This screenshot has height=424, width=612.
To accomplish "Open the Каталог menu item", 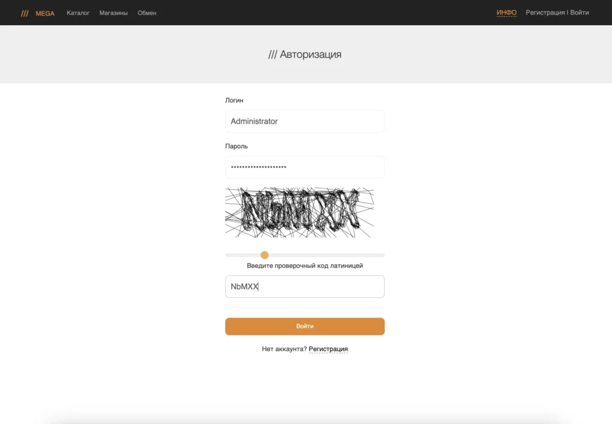I will [x=78, y=13].
